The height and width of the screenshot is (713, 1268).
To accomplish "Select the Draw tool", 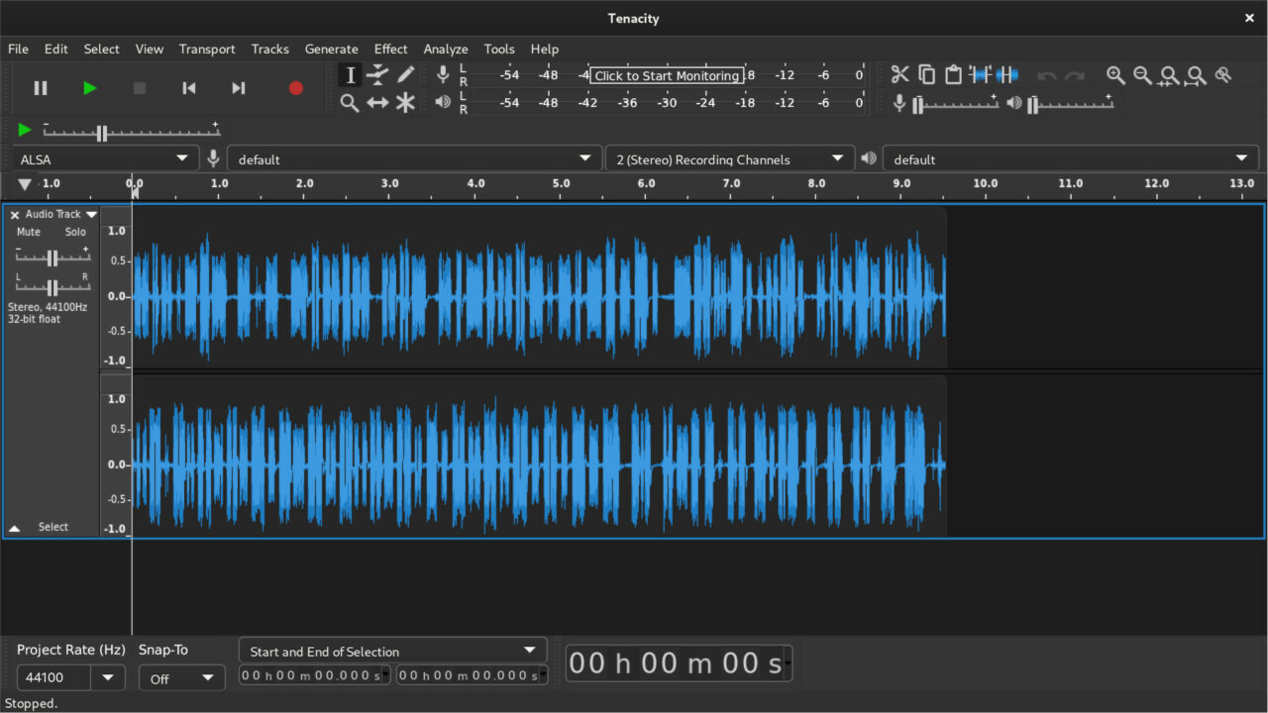I will click(x=405, y=74).
